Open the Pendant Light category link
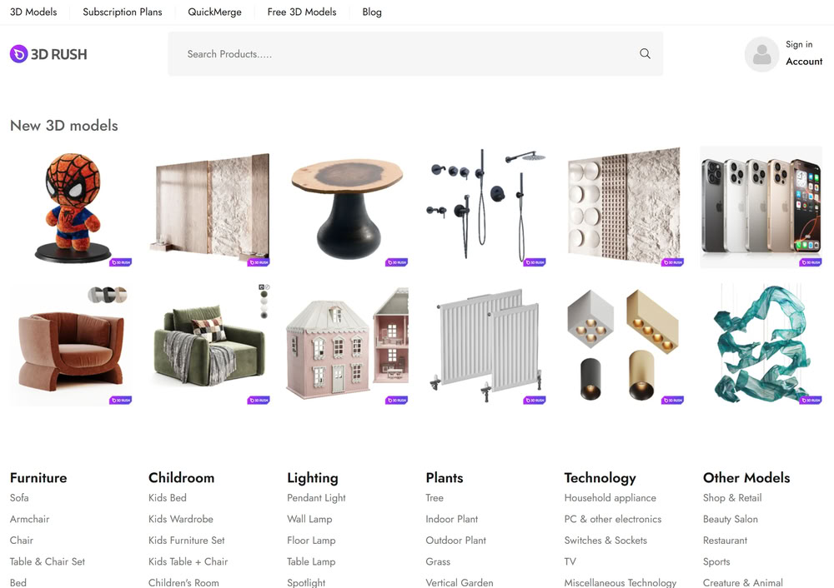 coord(316,498)
